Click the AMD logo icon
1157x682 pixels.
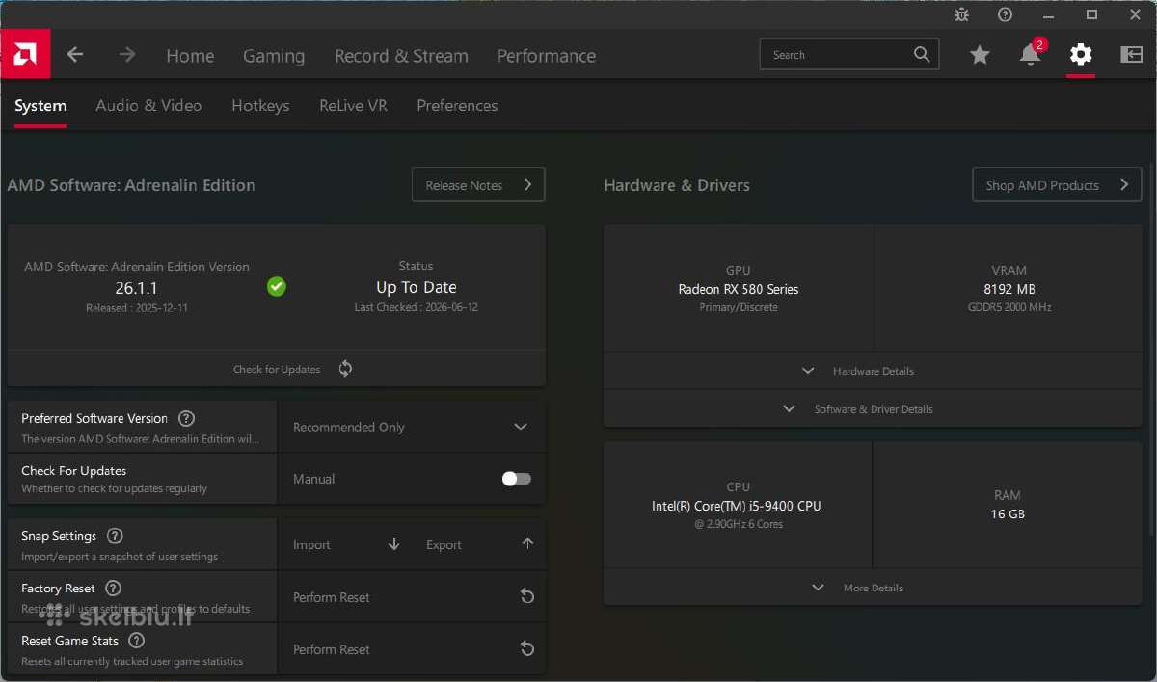tap(26, 54)
